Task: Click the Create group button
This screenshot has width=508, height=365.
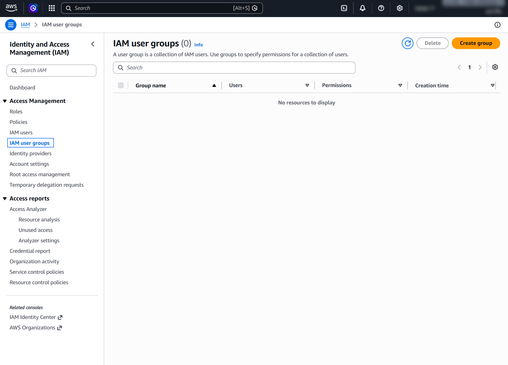Action: pyautogui.click(x=476, y=43)
